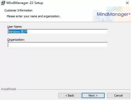Cancel the MindManager installation

tap(118, 95)
